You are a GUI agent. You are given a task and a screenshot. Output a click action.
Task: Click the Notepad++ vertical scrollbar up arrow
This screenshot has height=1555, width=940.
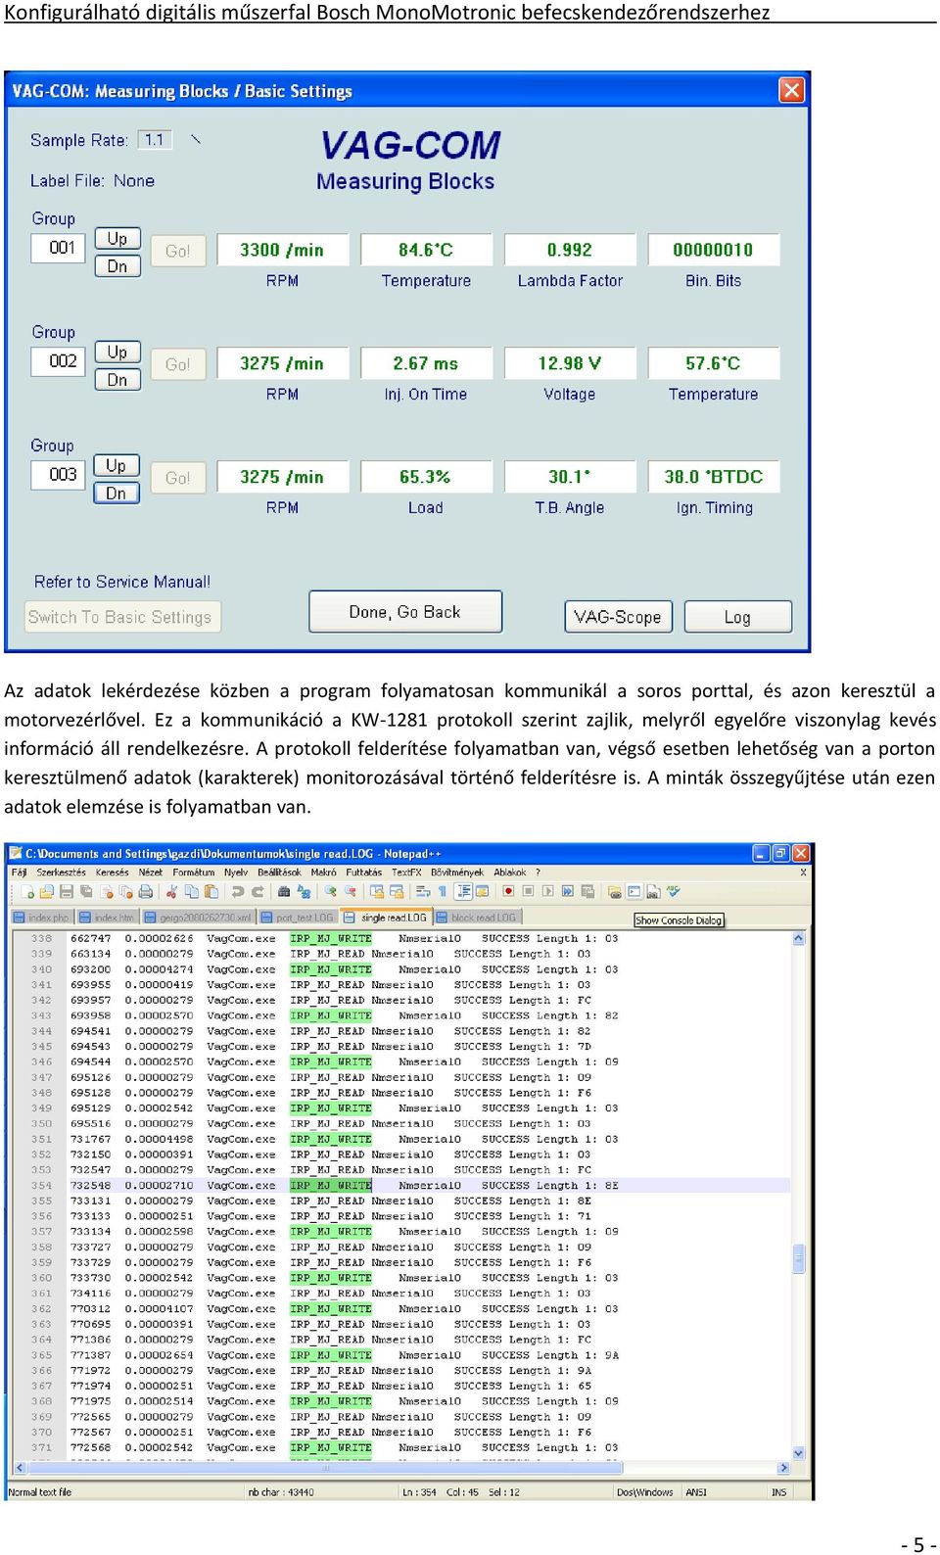799,938
